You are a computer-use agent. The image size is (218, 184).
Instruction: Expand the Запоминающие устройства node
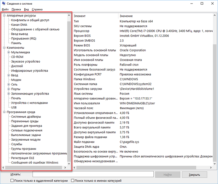pos(9,93)
